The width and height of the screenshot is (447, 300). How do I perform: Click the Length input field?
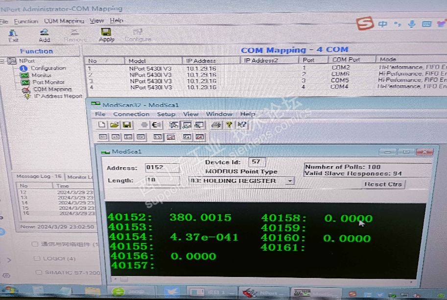[163, 180]
